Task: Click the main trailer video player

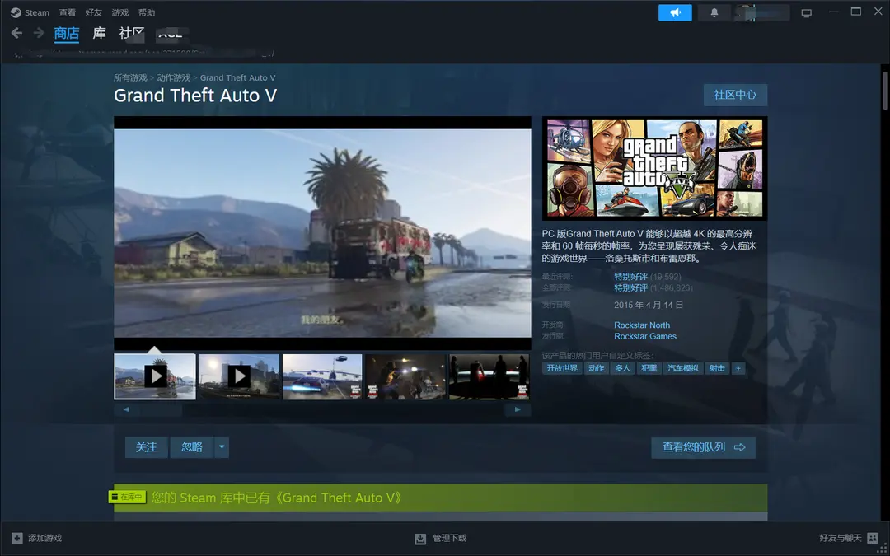Action: [322, 233]
